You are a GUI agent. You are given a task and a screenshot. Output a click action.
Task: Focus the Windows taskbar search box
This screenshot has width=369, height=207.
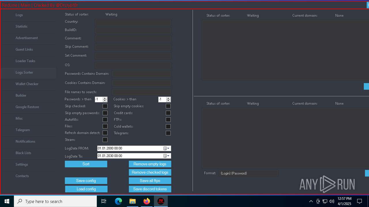[55, 201]
